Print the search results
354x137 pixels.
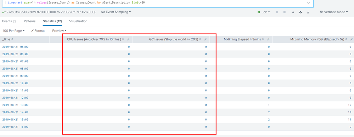(300, 12)
